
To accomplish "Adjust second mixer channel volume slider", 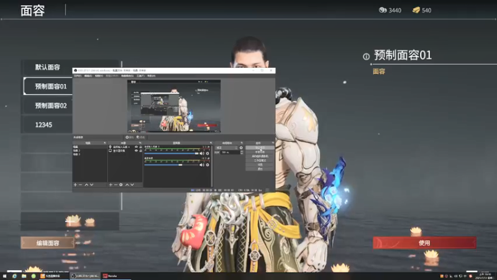I will point(171,165).
